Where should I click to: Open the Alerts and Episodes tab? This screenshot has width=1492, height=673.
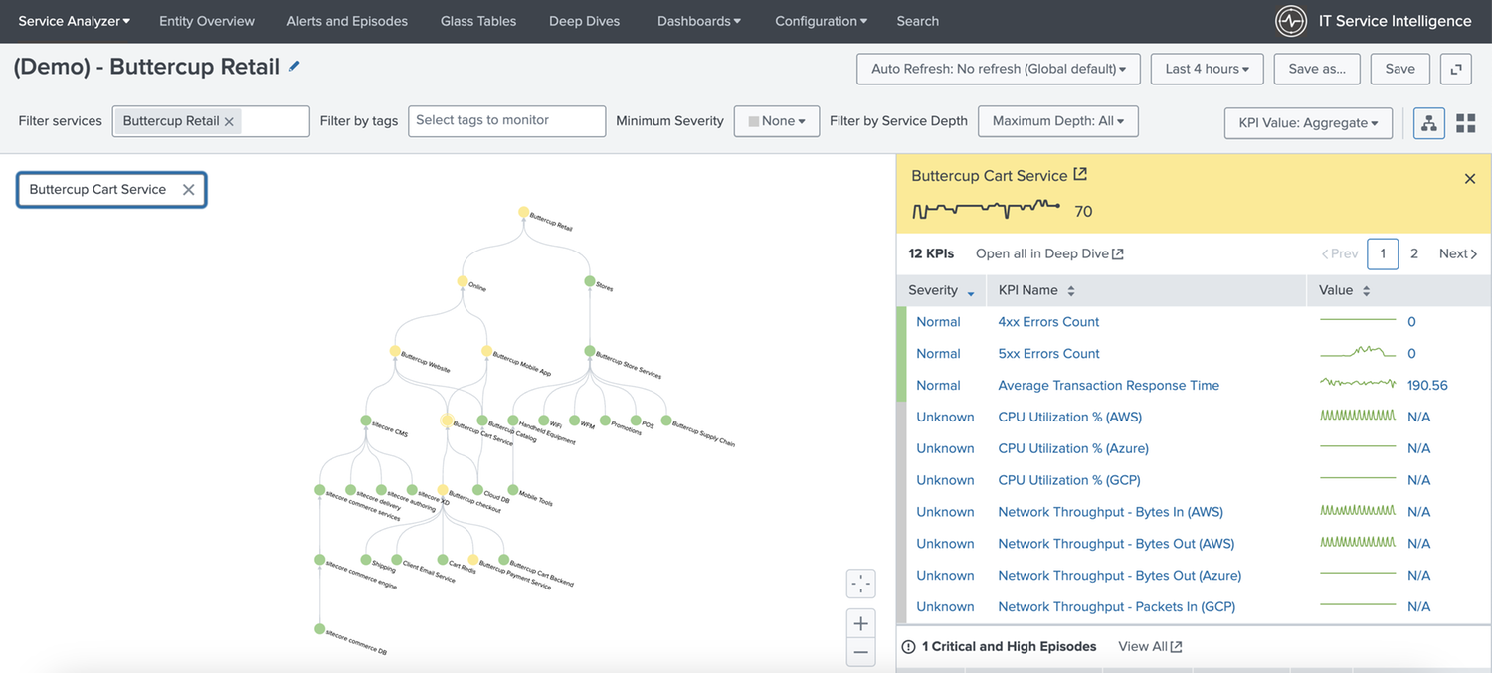pos(347,21)
